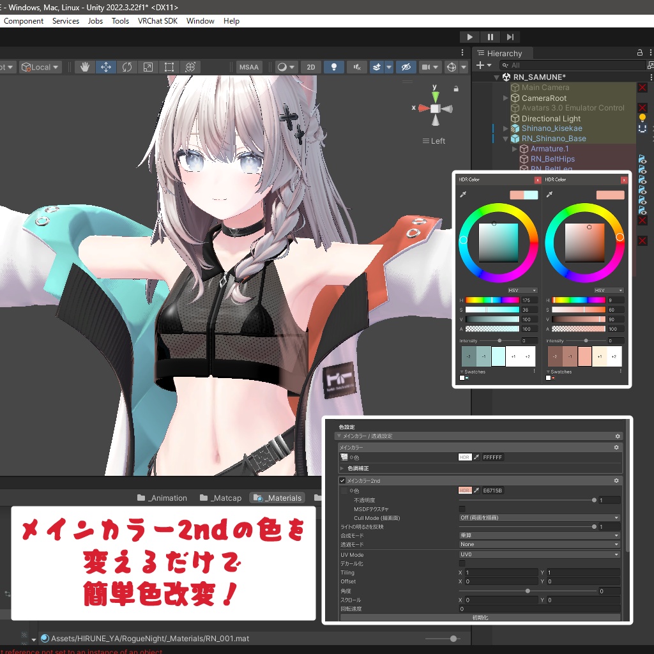The height and width of the screenshot is (654, 654).
Task: Open gear menu on メインカラー2nd header
Action: (616, 480)
